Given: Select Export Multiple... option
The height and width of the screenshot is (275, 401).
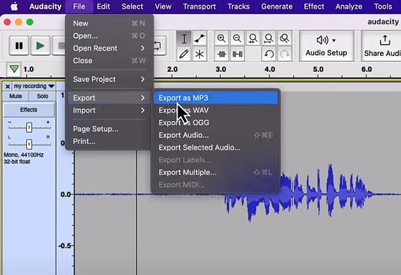Looking at the screenshot, I should coord(216,172).
